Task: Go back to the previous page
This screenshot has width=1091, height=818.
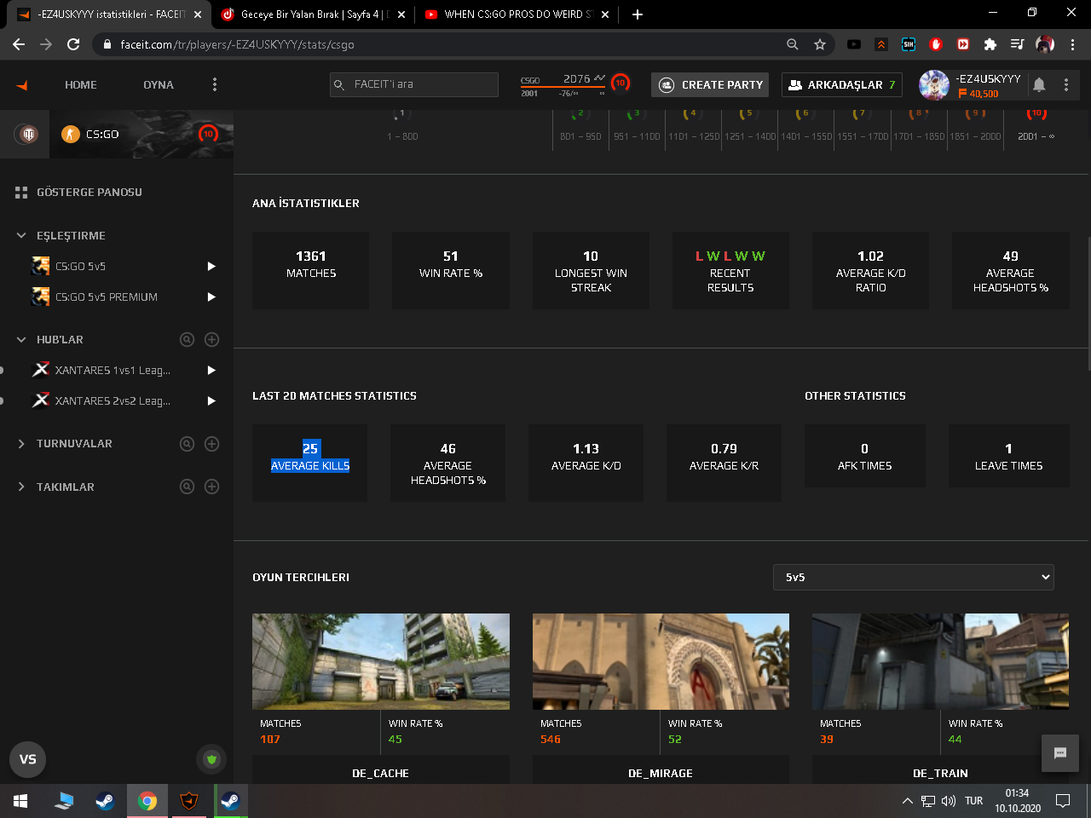Action: tap(19, 44)
